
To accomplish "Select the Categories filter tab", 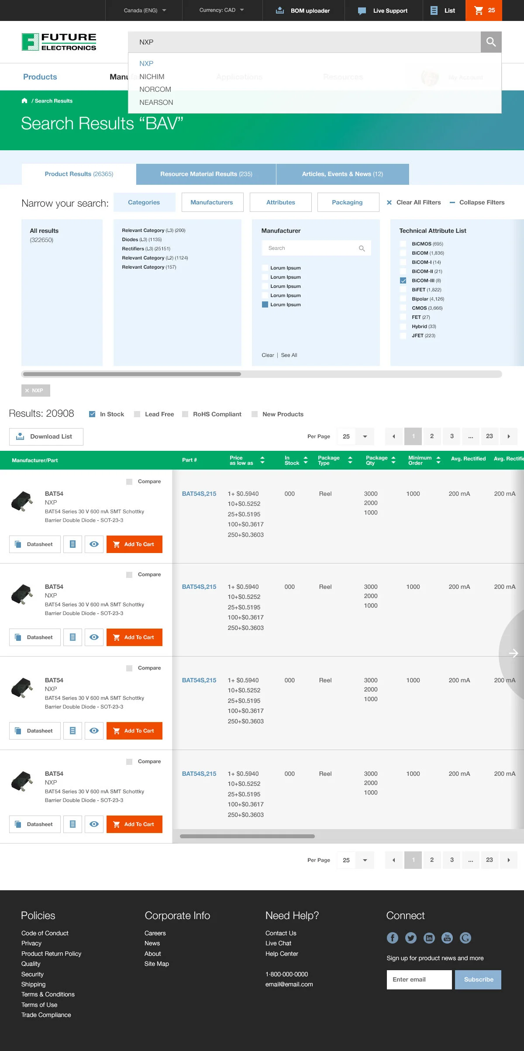I will [x=144, y=202].
